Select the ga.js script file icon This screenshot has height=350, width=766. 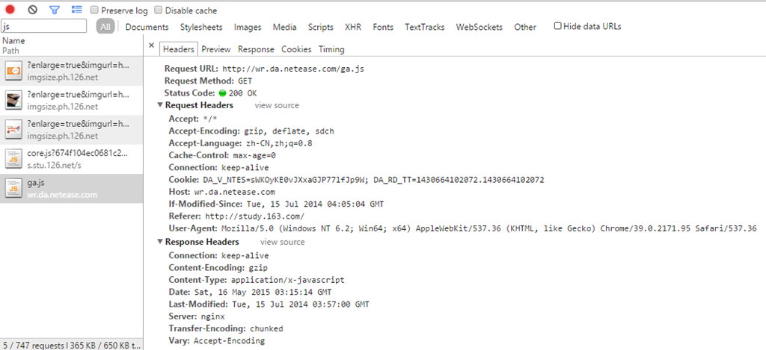13,188
